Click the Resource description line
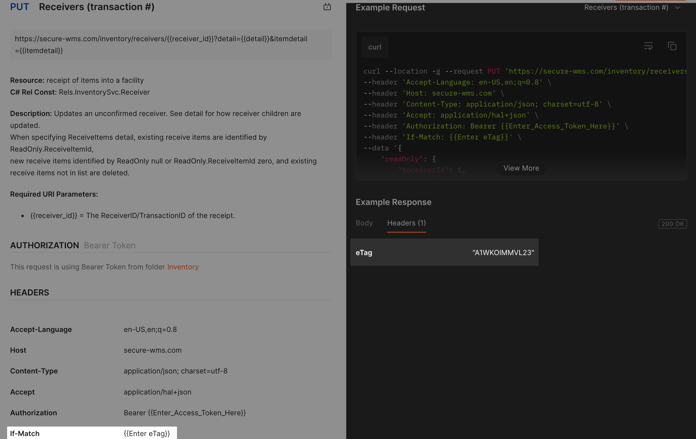 click(77, 80)
